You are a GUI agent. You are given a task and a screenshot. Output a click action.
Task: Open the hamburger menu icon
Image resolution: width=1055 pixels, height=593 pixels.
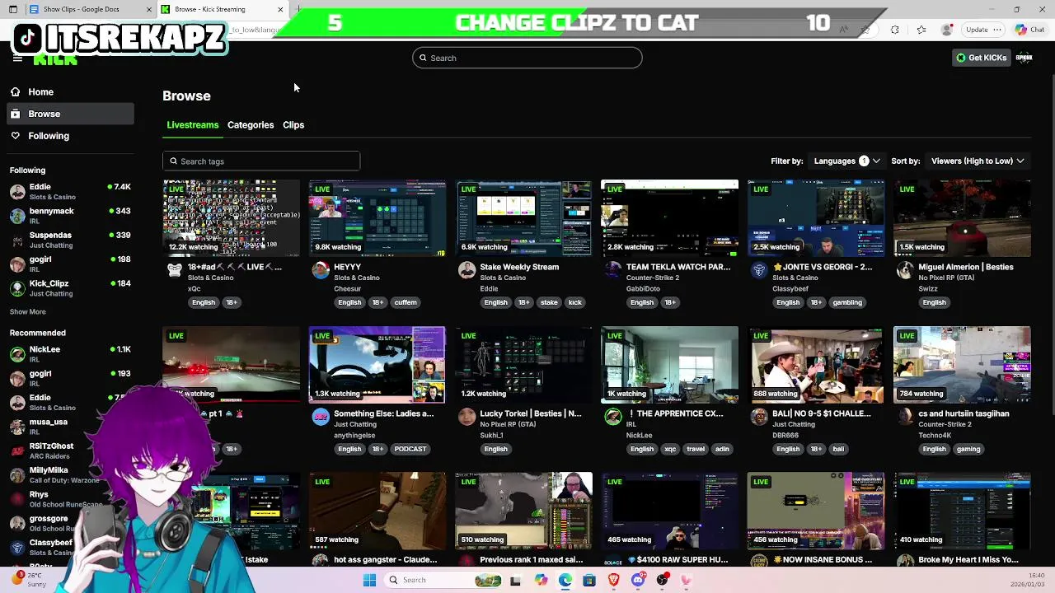tap(17, 58)
